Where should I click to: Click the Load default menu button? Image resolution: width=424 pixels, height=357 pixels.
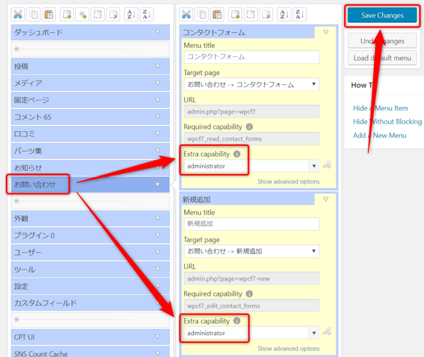click(382, 58)
